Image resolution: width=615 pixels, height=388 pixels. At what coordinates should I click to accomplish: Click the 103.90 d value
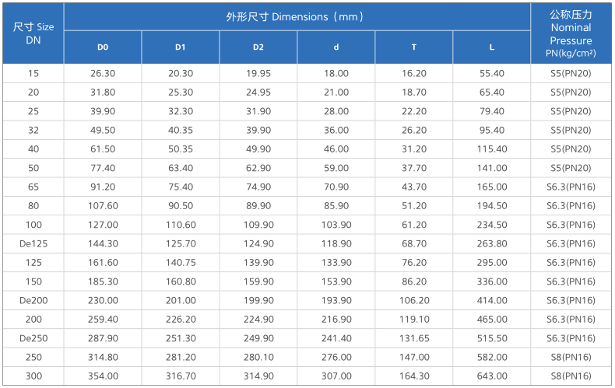tap(336, 225)
